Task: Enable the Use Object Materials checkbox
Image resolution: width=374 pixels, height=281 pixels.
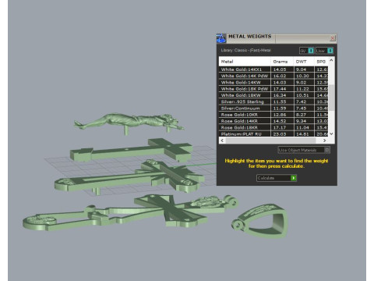Action: [327, 150]
